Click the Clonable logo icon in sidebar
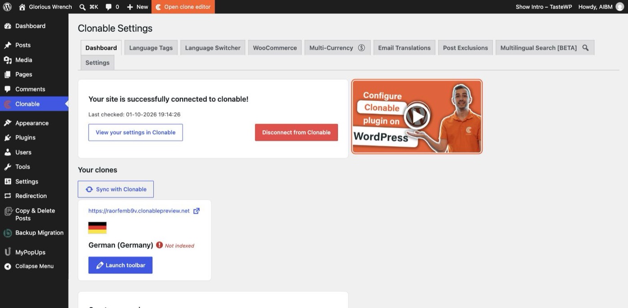This screenshot has width=628, height=308. coord(8,104)
